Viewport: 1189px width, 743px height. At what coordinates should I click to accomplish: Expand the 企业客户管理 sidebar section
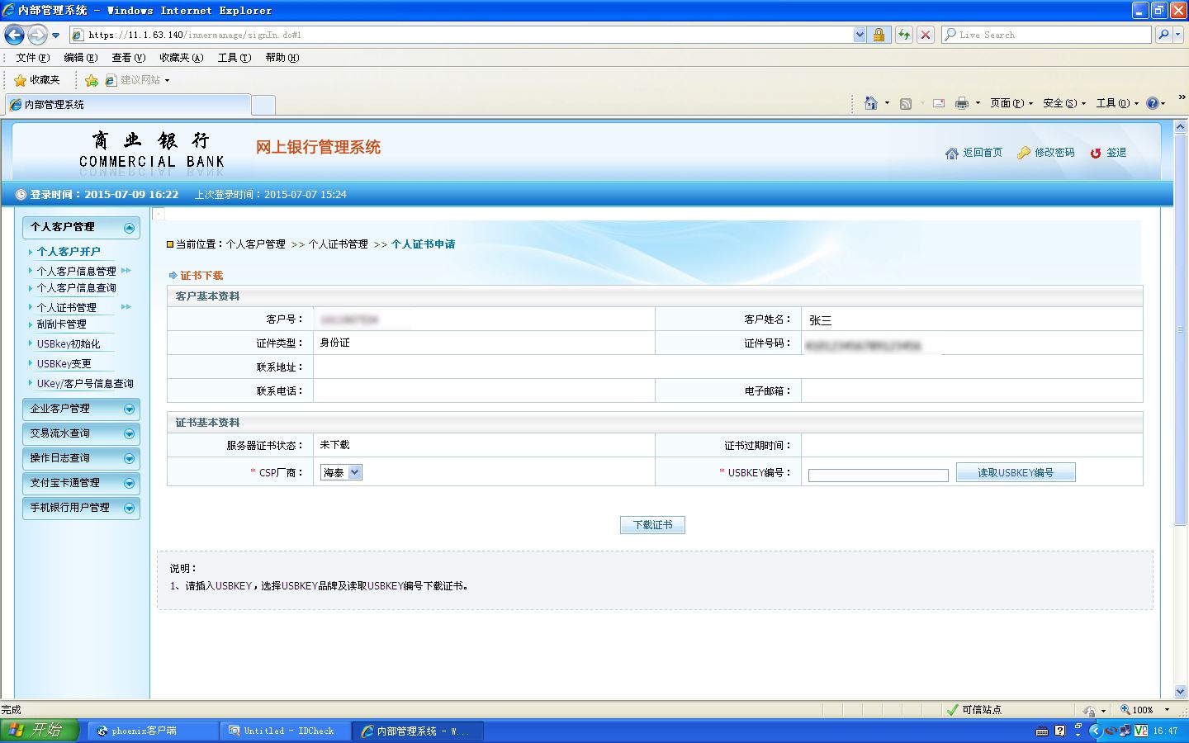click(x=81, y=409)
